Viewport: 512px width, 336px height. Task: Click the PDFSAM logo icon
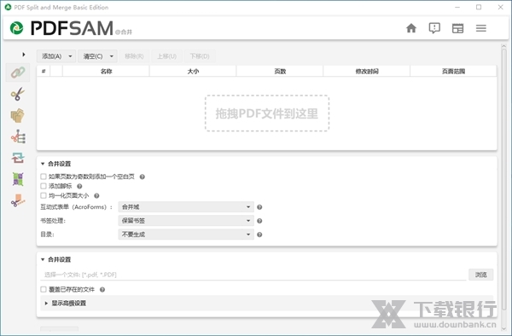[x=17, y=28]
